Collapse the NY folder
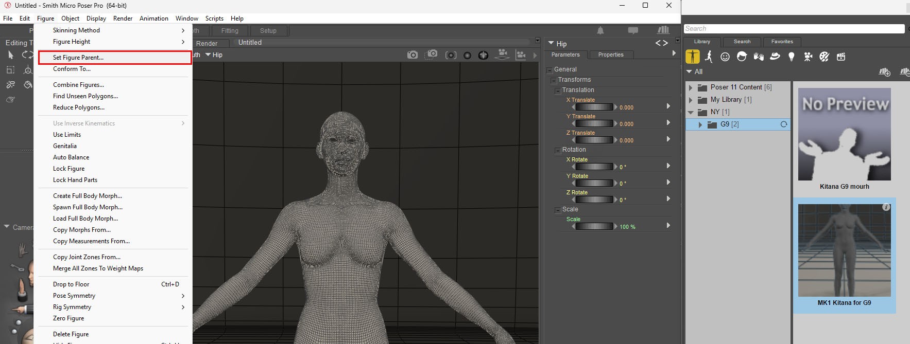Screen dimensions: 910x344 coord(691,112)
